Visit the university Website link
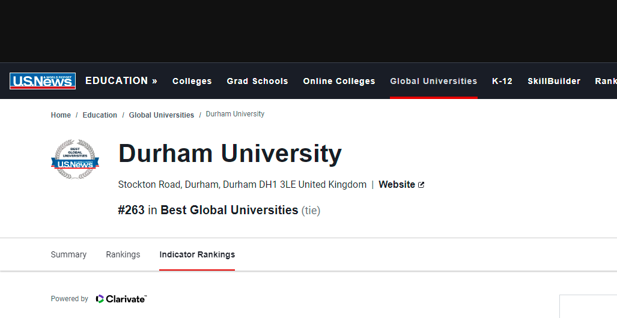Image resolution: width=617 pixels, height=318 pixels. (x=397, y=184)
